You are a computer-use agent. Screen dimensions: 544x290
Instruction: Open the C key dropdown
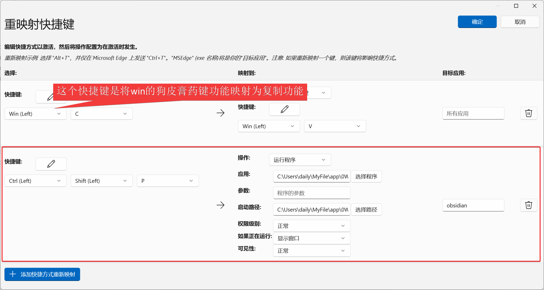coord(101,114)
